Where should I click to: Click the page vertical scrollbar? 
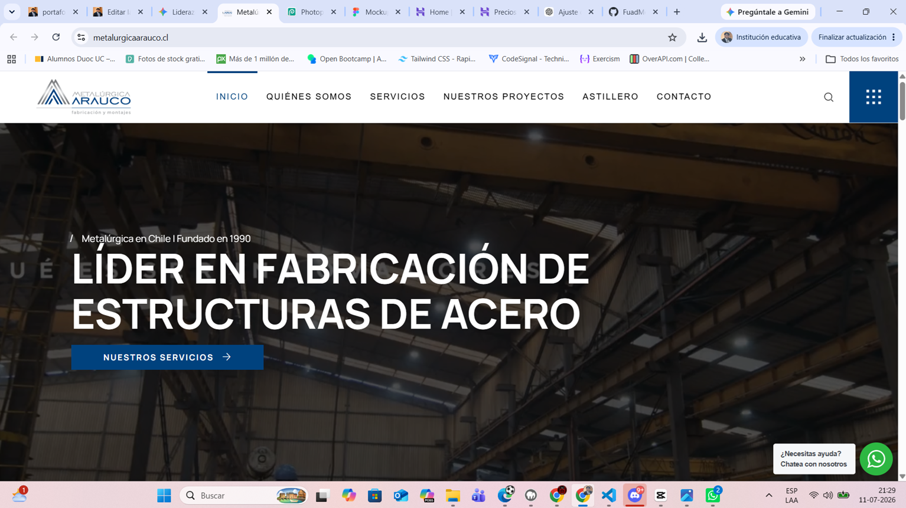point(902,274)
